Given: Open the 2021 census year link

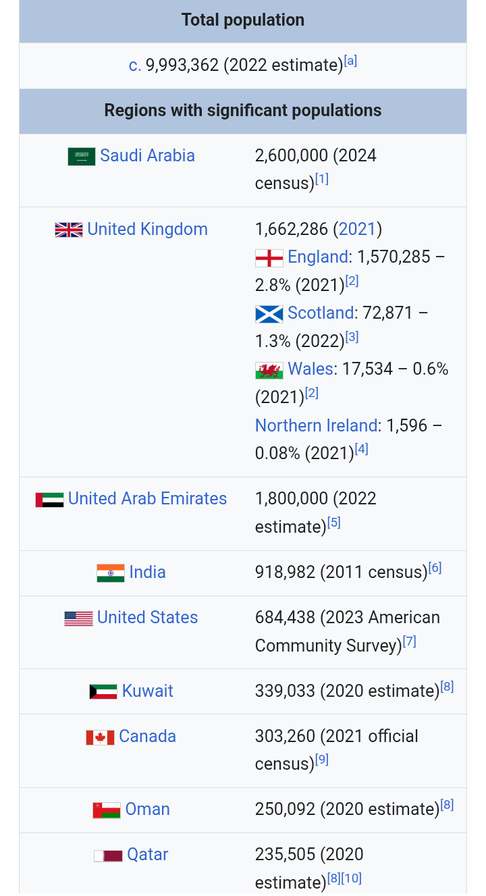Looking at the screenshot, I should tap(356, 230).
